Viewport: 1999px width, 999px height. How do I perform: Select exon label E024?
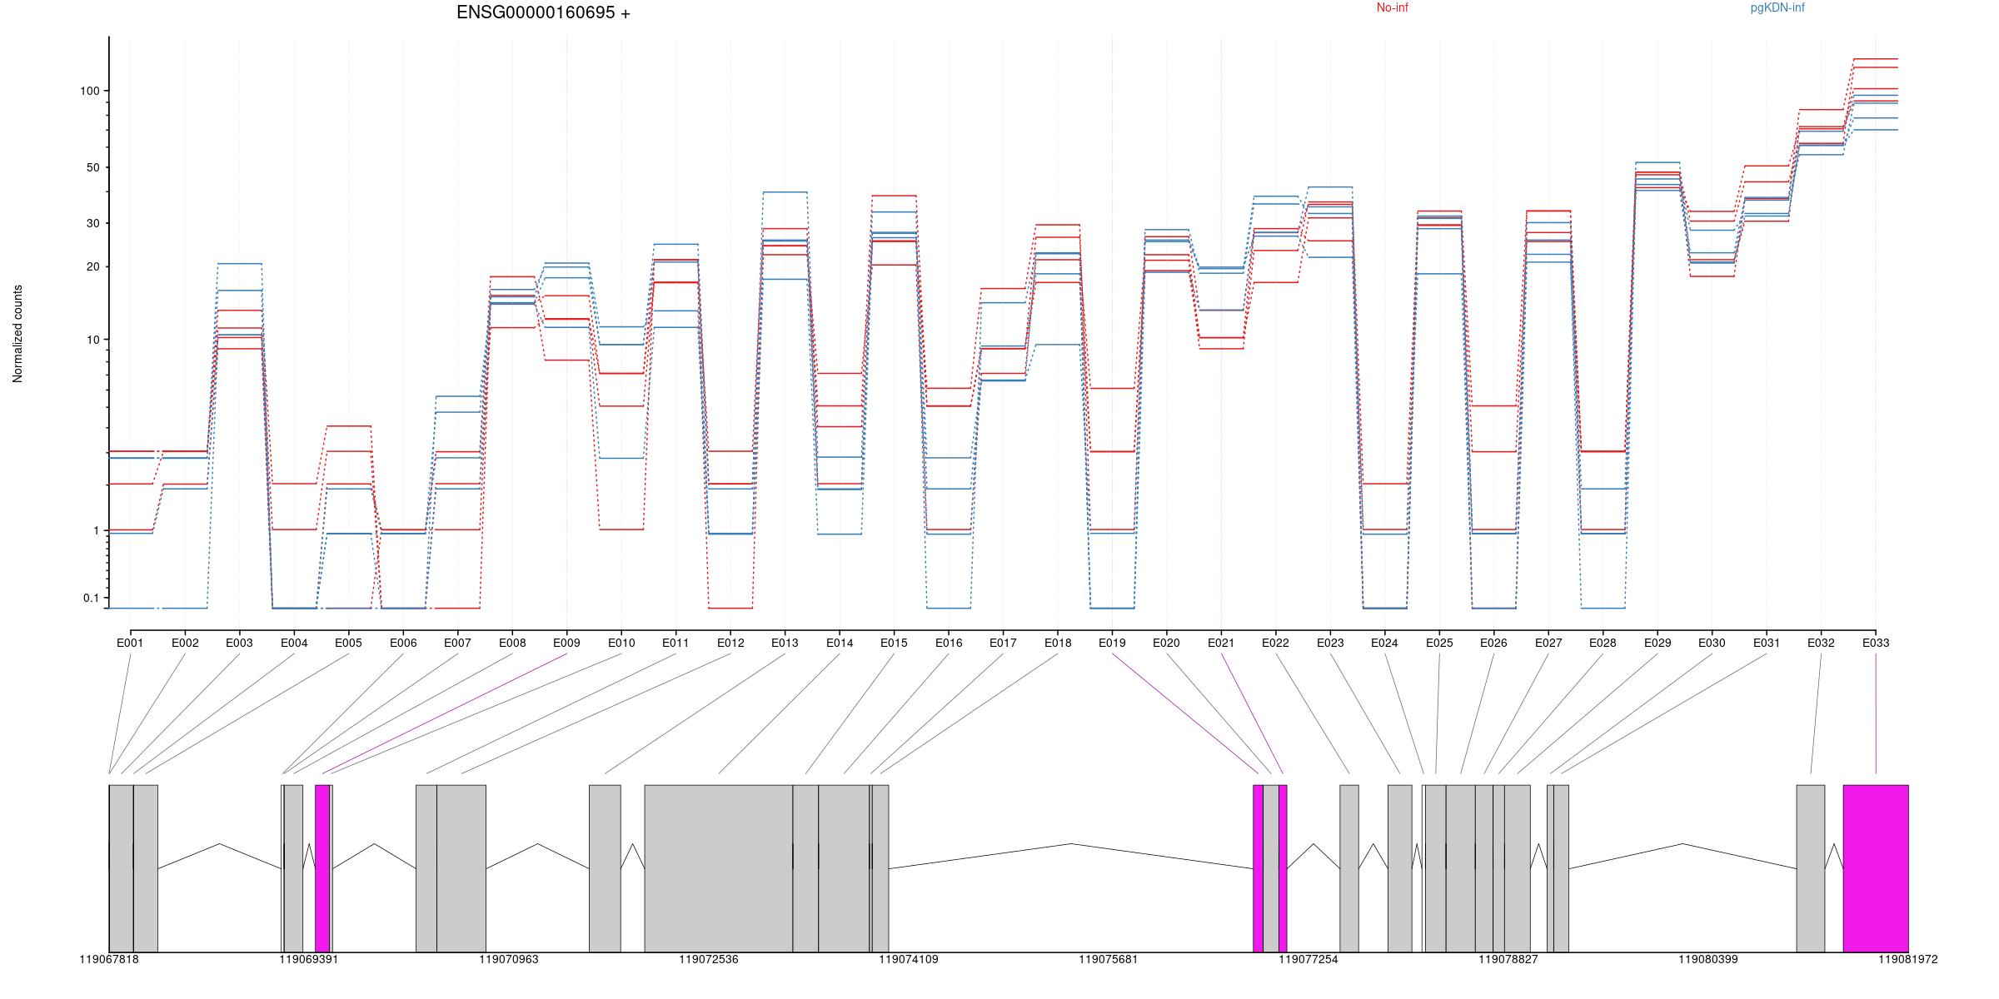tap(1385, 643)
